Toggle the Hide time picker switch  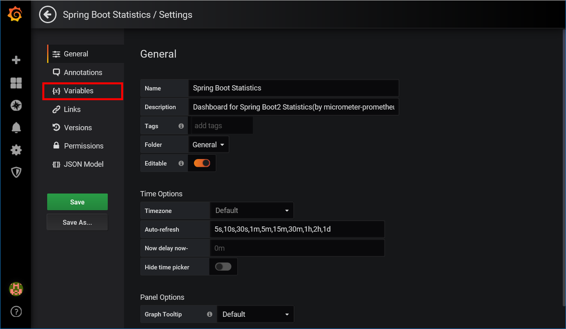click(x=223, y=267)
